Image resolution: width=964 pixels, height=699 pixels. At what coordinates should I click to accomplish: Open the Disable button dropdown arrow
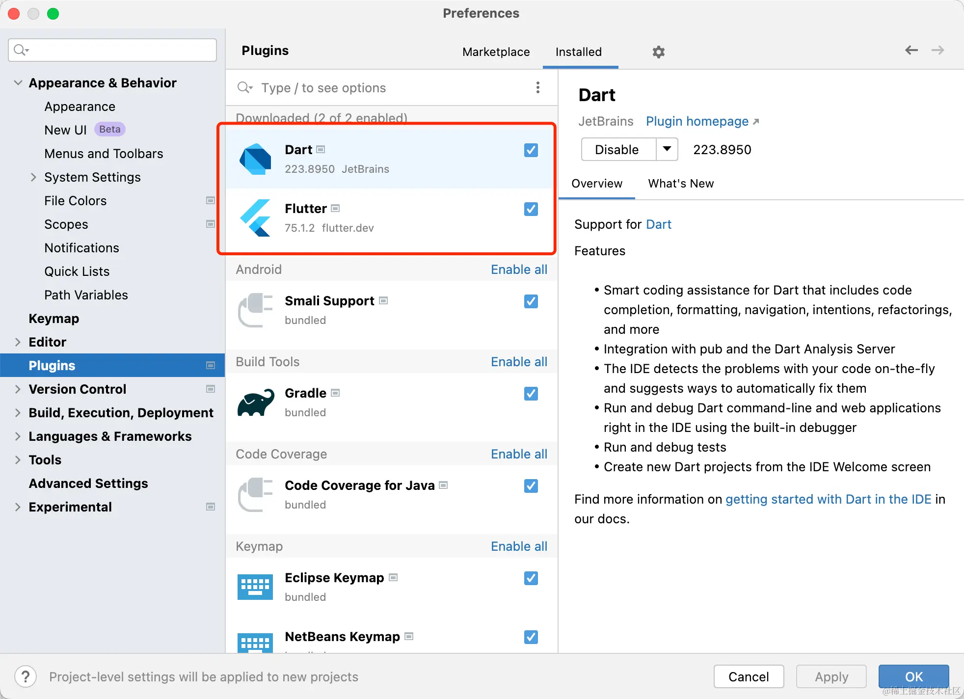coord(667,149)
